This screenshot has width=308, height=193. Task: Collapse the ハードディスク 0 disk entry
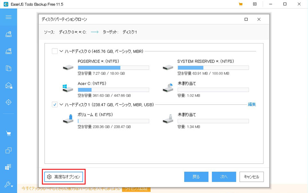[x=61, y=50]
